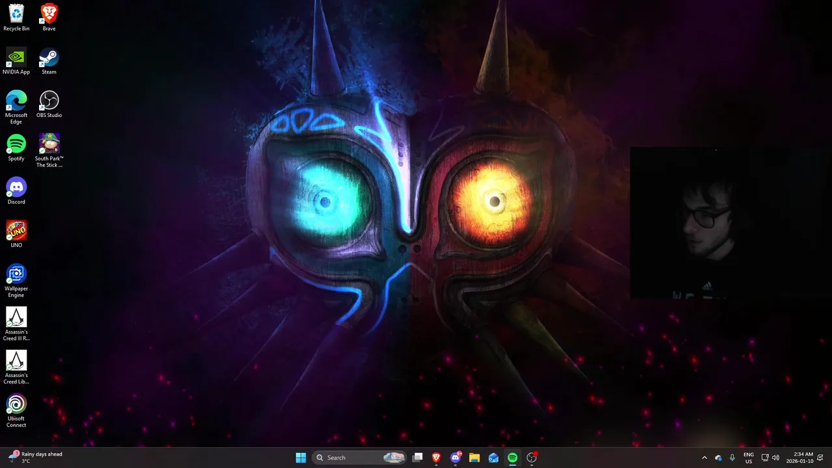Select the NVIDIA App desktop shortcut
The image size is (832, 468).
point(16,61)
